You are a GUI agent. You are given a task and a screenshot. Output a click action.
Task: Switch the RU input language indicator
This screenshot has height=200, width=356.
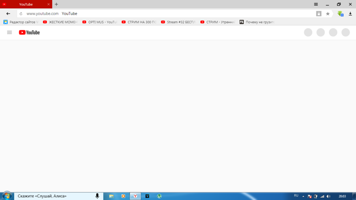click(x=296, y=196)
